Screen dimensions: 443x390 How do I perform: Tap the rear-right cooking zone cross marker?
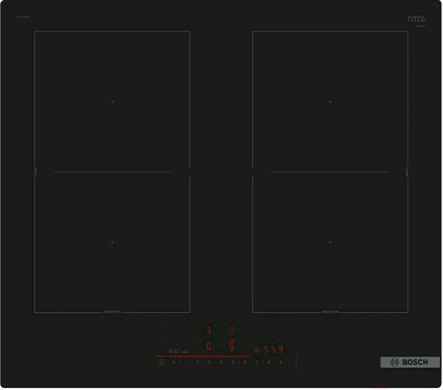330,102
